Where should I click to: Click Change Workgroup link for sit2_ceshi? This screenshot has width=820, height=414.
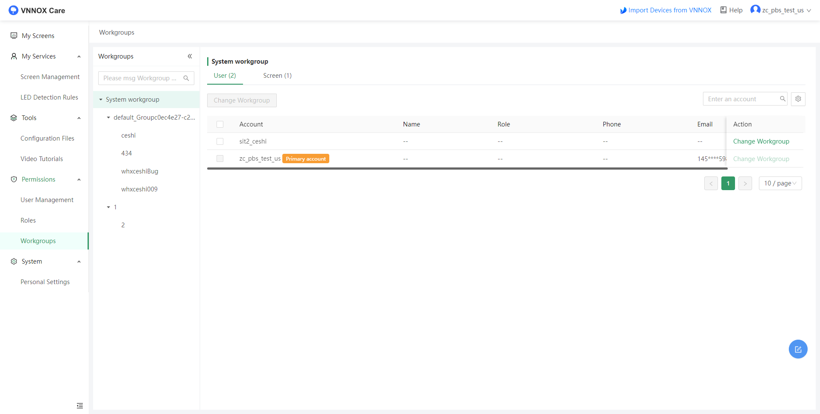761,141
